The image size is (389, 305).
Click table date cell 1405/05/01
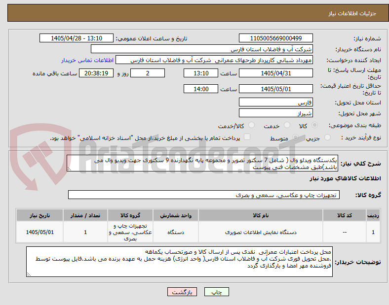point(39,232)
